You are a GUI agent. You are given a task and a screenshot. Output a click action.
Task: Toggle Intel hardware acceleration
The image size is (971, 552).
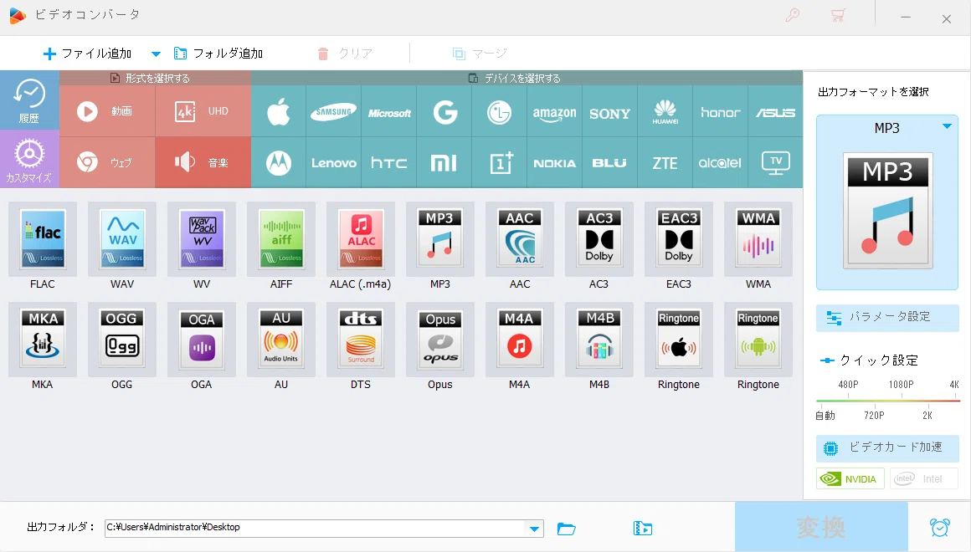[x=923, y=479]
